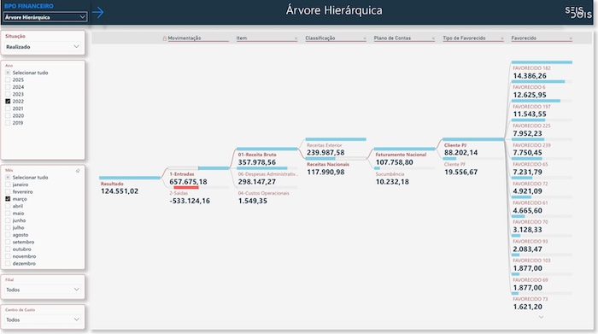Remove the Favorecido level with its X
The width and height of the screenshot is (598, 334).
point(571,38)
